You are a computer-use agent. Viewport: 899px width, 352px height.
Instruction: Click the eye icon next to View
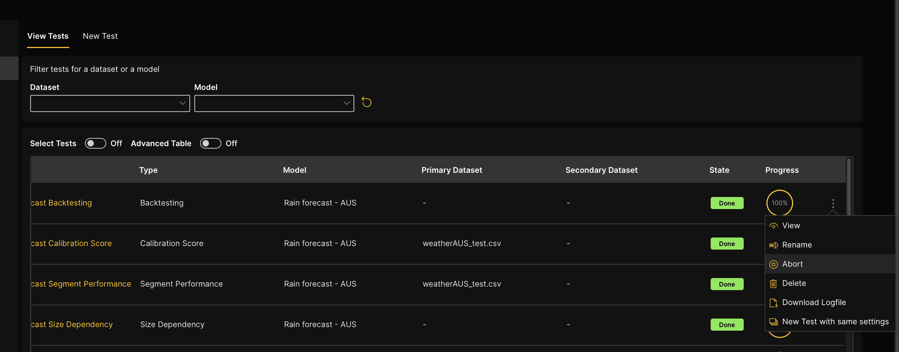click(773, 226)
